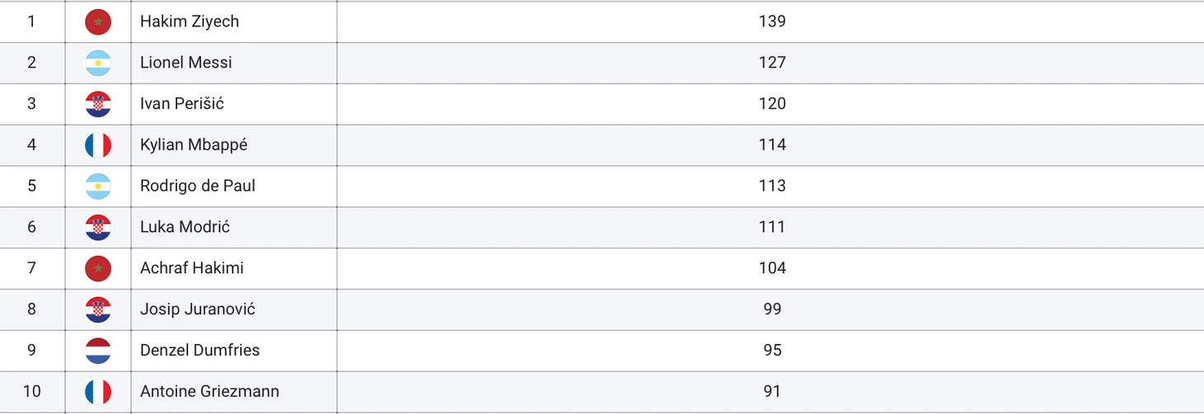Select Luka Modrić name in table
The height and width of the screenshot is (414, 1204).
click(186, 227)
